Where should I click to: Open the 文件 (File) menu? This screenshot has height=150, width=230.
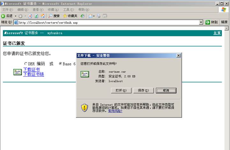coord(8,10)
